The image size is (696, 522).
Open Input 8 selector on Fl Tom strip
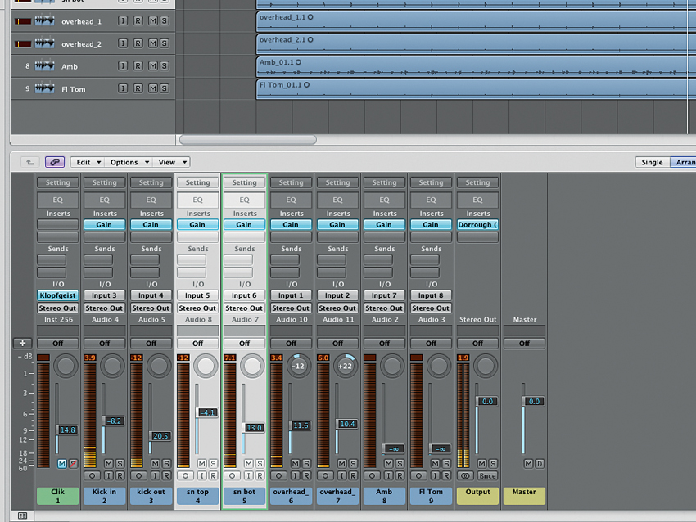tap(431, 295)
